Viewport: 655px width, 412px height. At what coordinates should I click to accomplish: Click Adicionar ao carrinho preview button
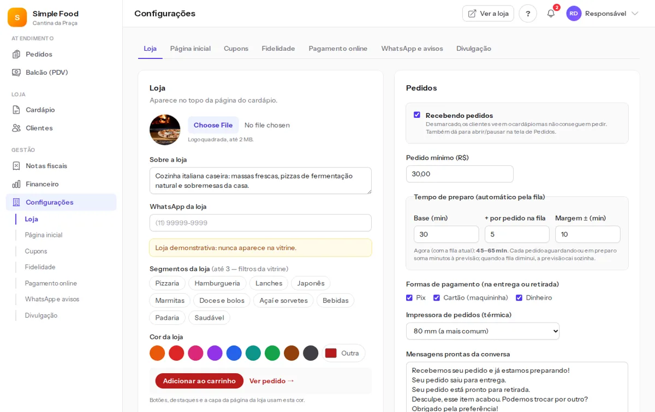[x=199, y=381]
